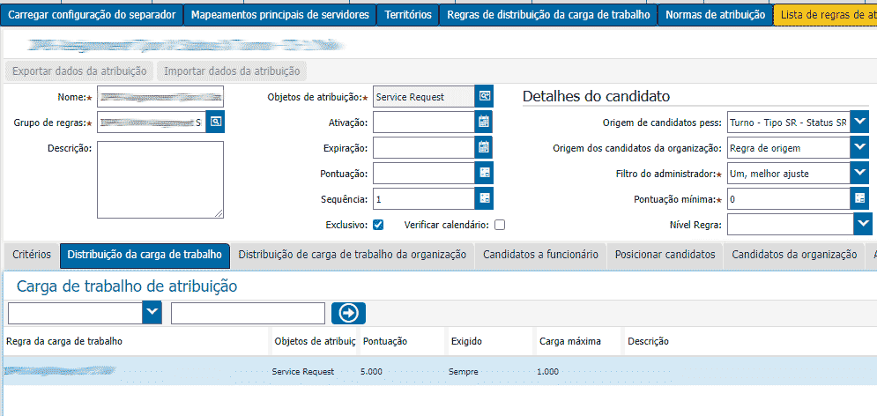
Task: Click the 5.000 score cell
Action: 372,371
